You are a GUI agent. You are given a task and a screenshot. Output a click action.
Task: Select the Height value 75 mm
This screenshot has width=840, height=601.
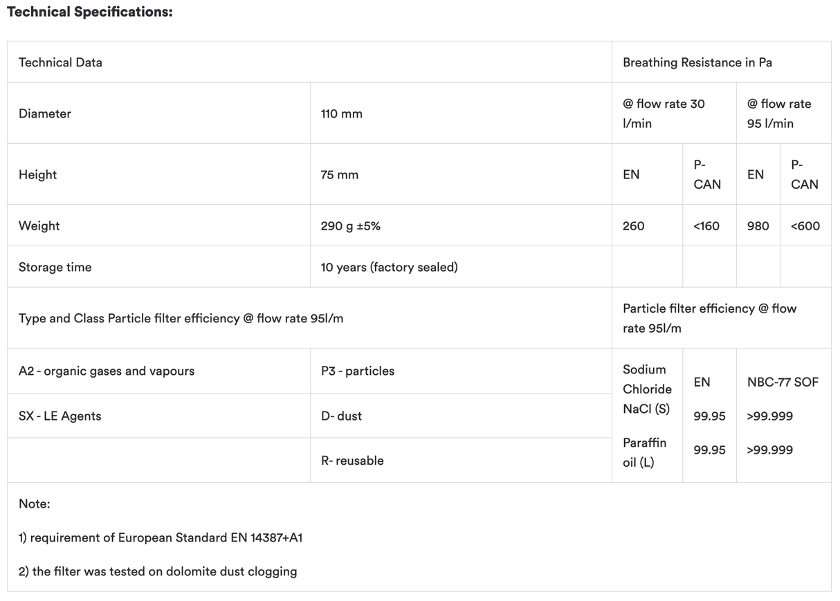(339, 174)
